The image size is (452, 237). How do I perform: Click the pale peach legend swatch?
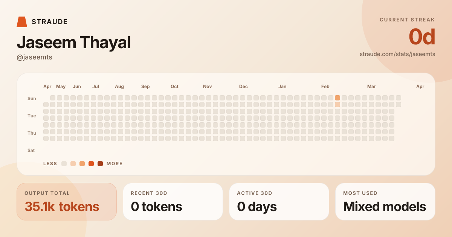pos(73,164)
